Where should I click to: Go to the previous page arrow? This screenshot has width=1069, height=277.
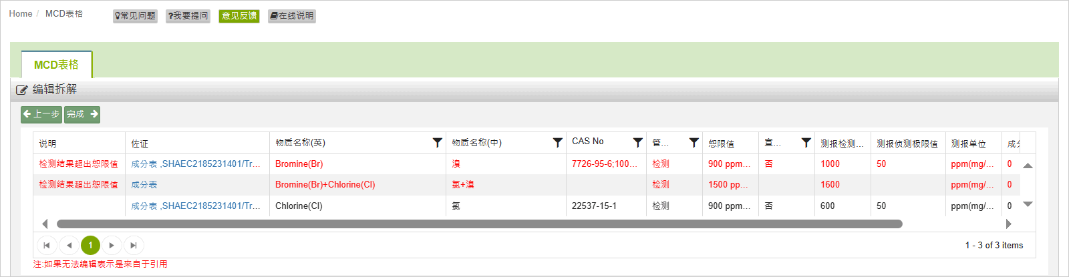click(x=69, y=245)
